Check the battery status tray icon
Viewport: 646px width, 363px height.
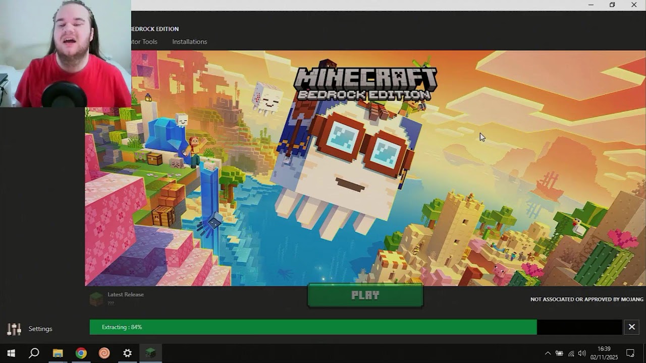pos(559,353)
